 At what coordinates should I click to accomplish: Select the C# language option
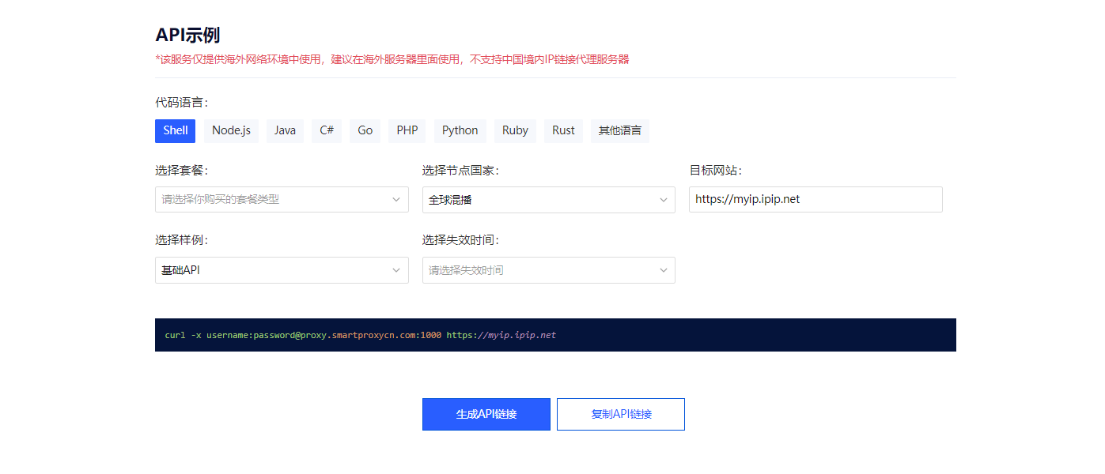326,130
